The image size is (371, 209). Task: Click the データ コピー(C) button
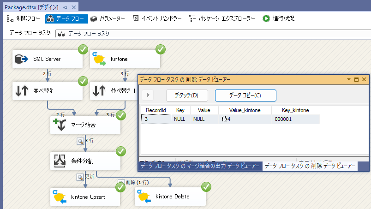245,96
